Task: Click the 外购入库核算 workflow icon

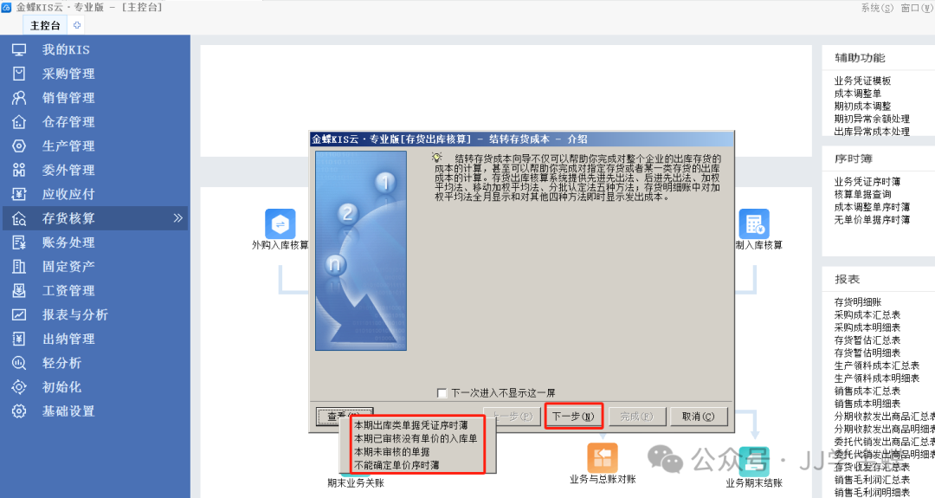Action: (280, 223)
